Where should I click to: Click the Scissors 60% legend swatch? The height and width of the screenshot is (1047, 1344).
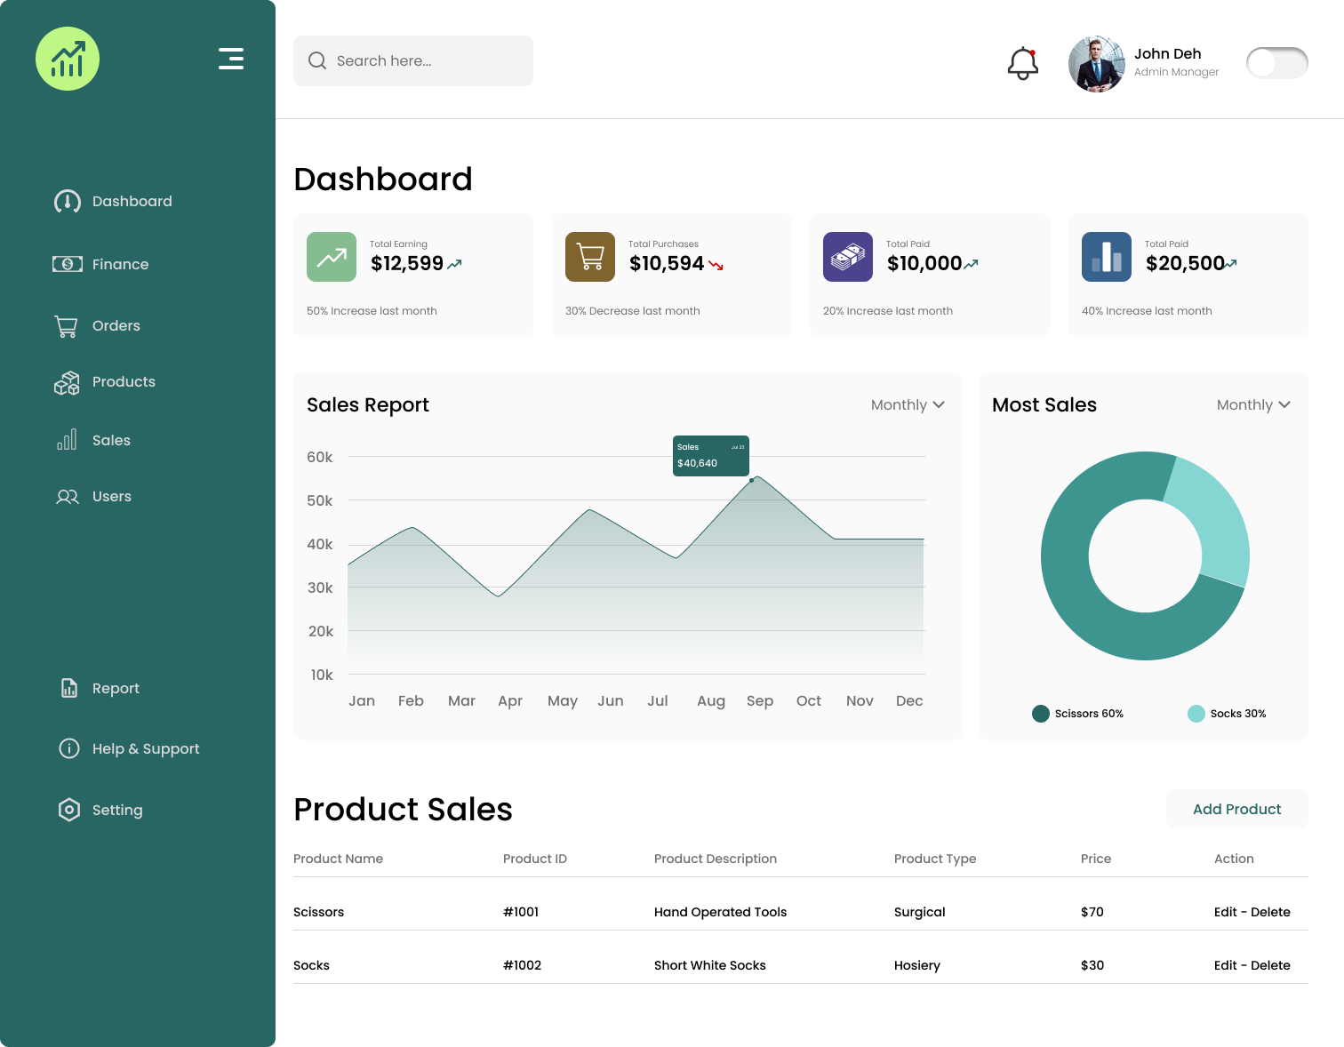pos(1041,714)
